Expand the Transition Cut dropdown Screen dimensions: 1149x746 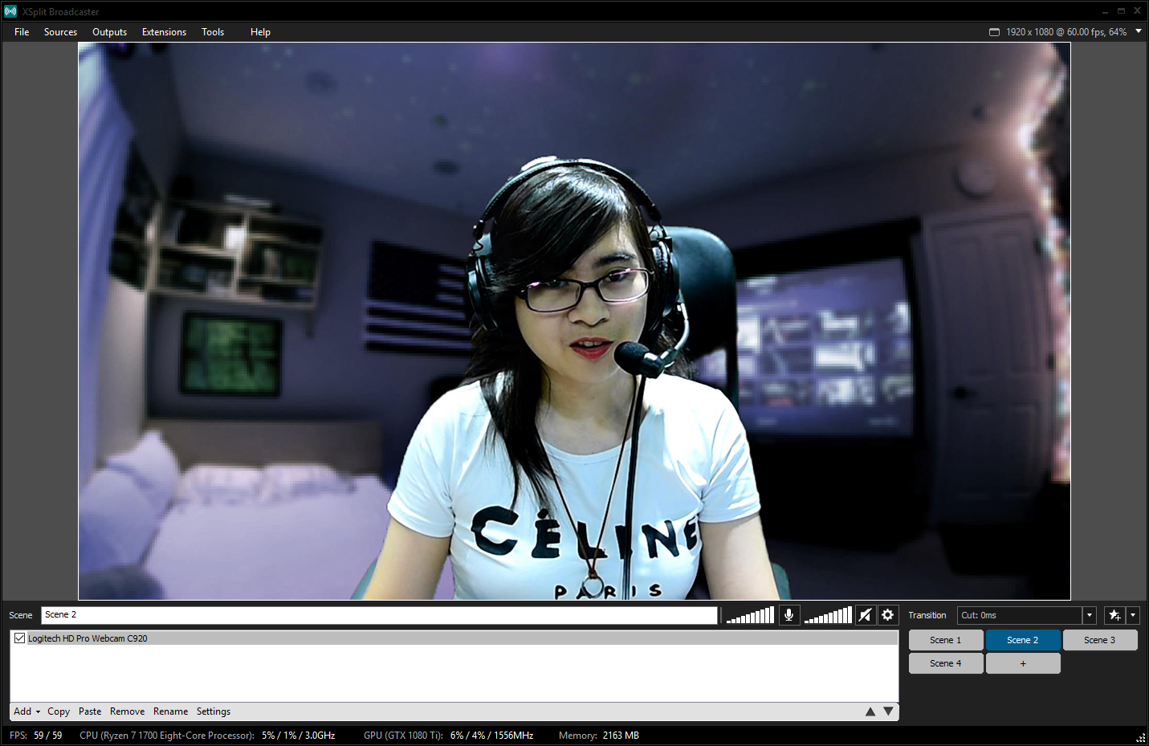click(x=1090, y=615)
